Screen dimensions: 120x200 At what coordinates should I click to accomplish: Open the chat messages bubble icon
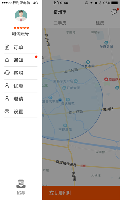114,11
